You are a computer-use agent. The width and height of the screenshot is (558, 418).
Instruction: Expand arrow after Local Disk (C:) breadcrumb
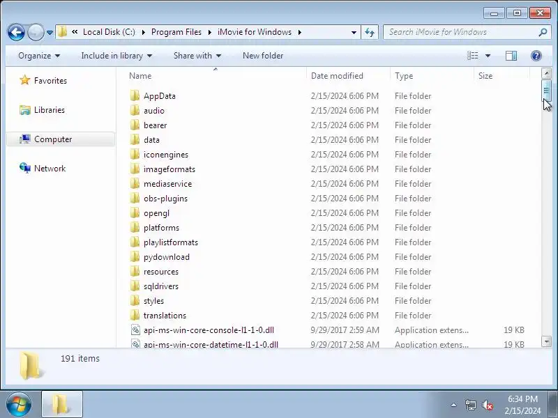point(143,32)
